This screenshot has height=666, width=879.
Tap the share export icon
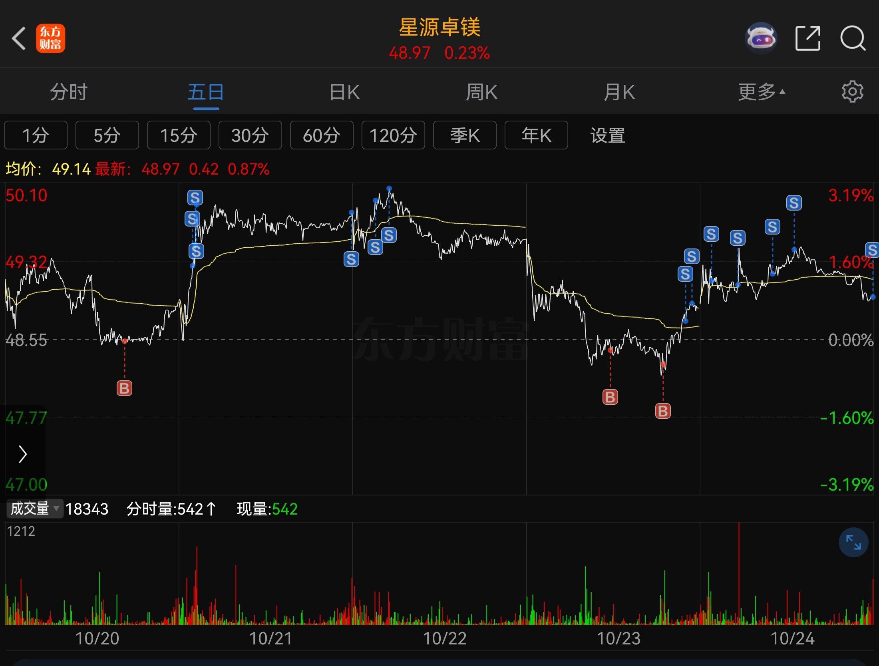point(808,38)
